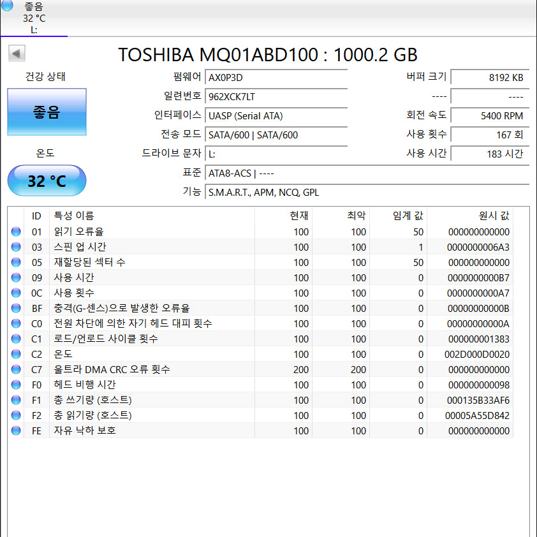Click the 특성 이름 column header
Screen dimensions: 537x537
pyautogui.click(x=152, y=216)
